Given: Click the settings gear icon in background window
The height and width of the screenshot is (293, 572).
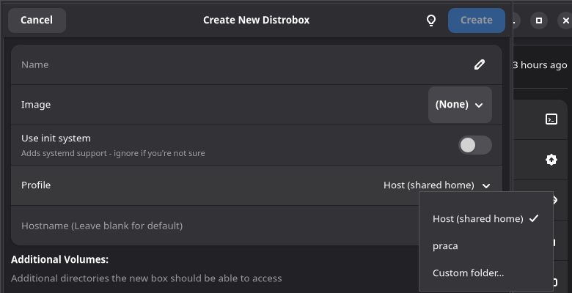Looking at the screenshot, I should point(551,160).
